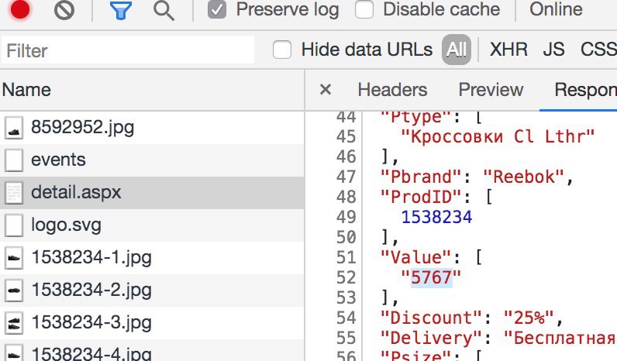Uncheck the Preserve log checkbox
617x361 pixels.
click(217, 9)
